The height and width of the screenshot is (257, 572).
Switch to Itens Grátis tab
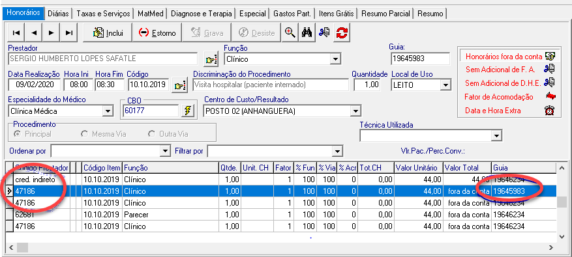click(337, 14)
